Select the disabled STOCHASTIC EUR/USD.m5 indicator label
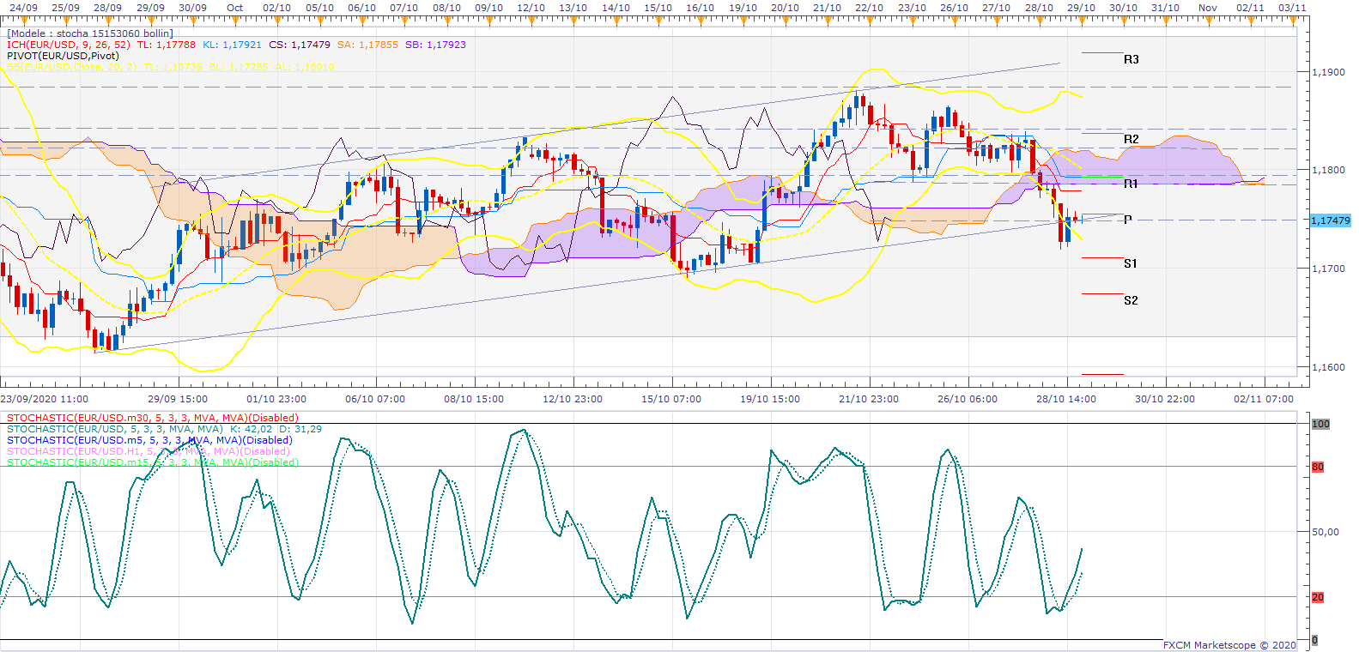Screen dimensions: 1359x652 pos(149,440)
